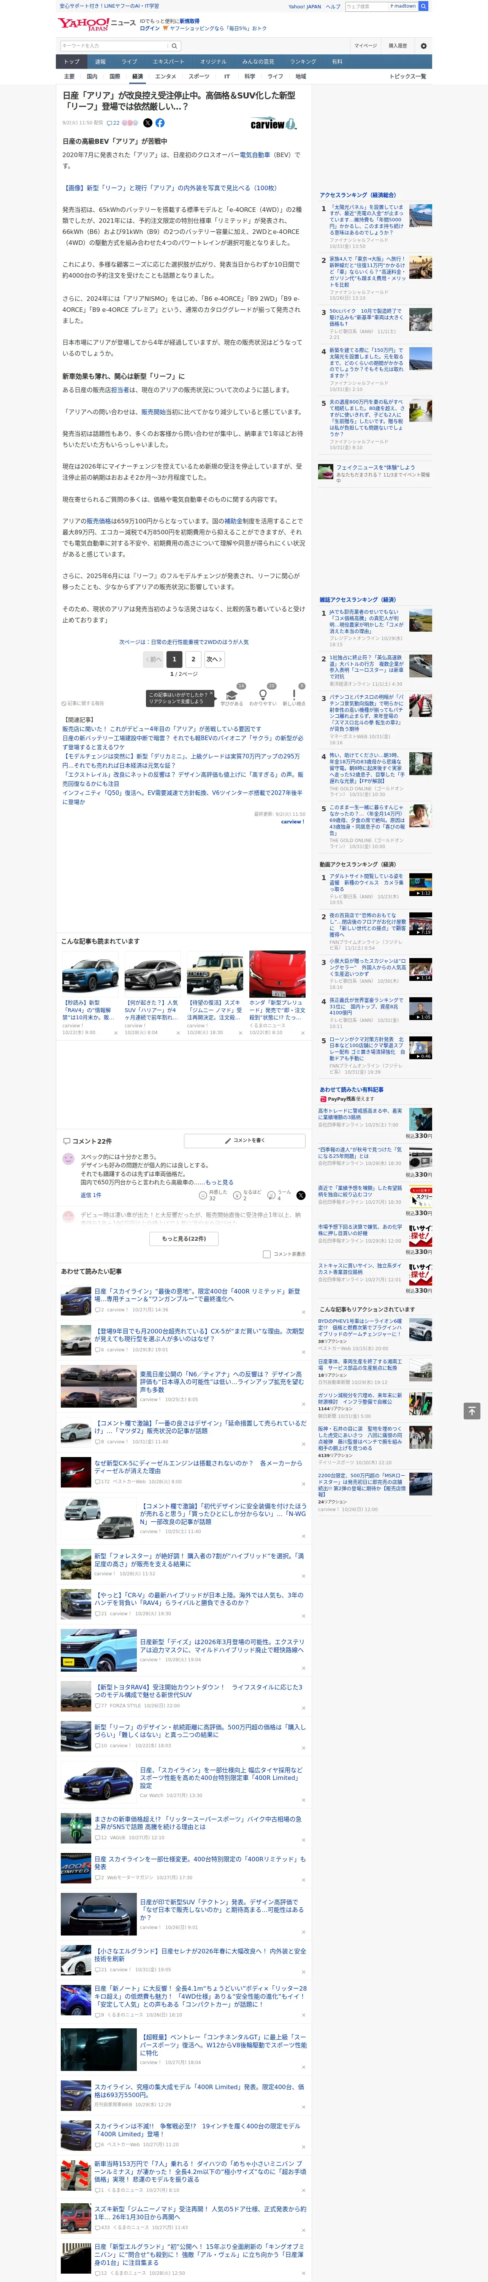Viewport: 488px width, 2282px height.
Task: Click the search magnifier icon beside keyword field
Action: [174, 45]
